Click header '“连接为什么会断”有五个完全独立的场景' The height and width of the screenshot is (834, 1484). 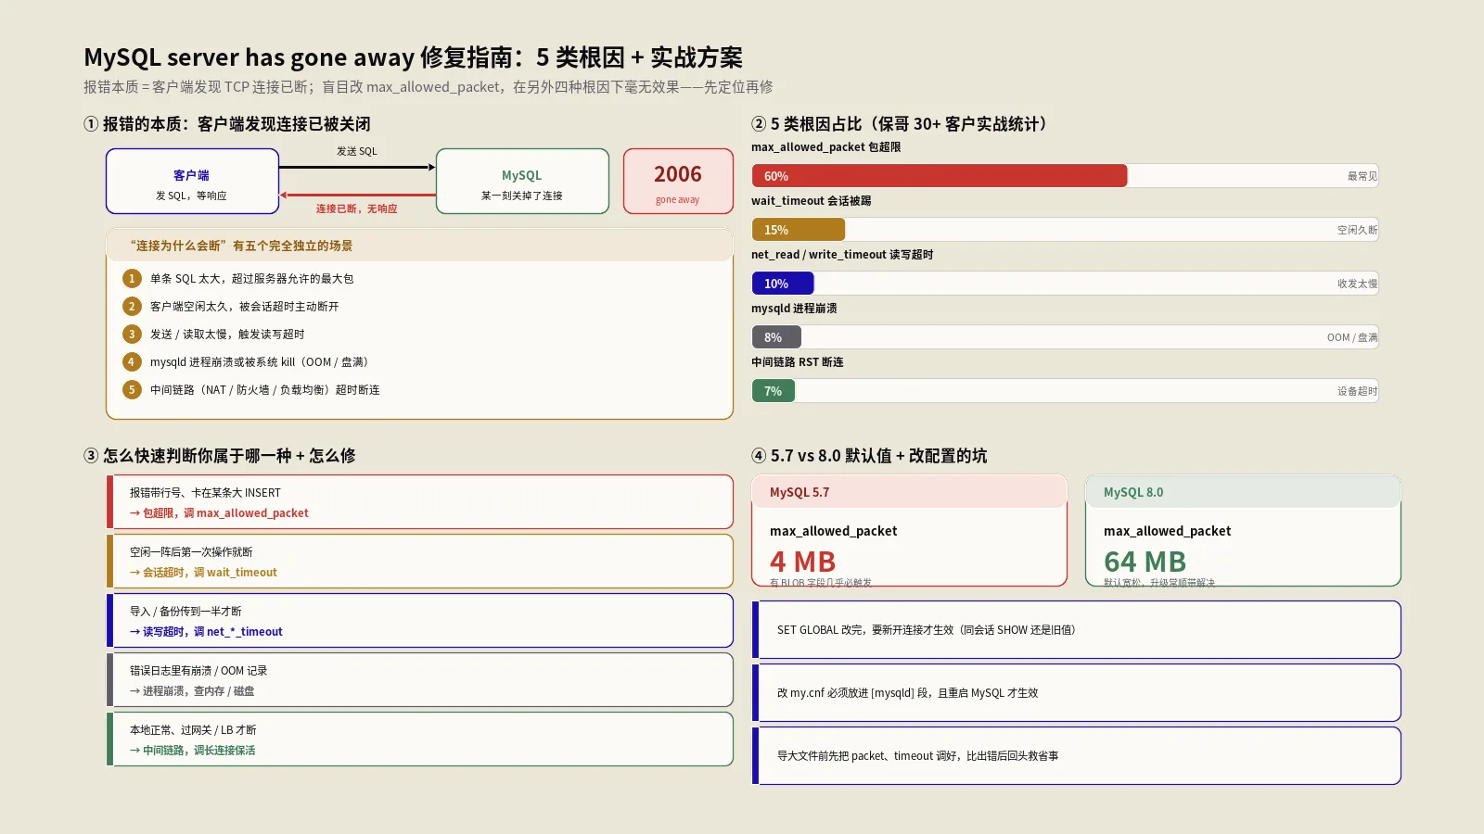coord(241,246)
